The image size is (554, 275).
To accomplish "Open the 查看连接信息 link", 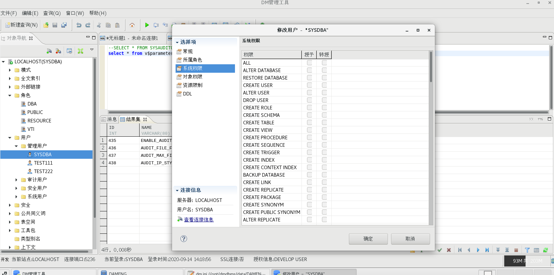I will (199, 220).
